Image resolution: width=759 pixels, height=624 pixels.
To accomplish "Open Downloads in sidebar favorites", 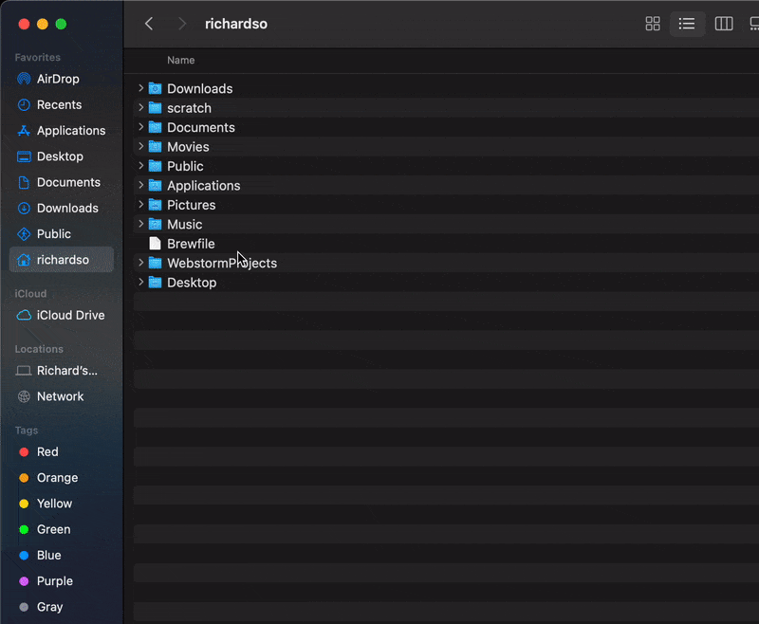I will click(61, 208).
